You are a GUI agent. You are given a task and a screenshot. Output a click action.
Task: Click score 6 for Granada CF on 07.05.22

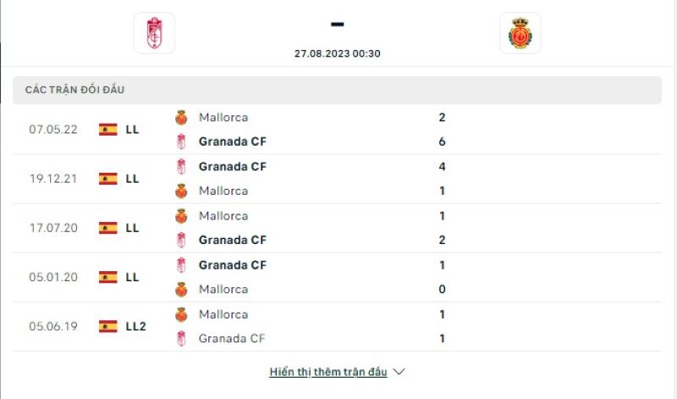(x=443, y=141)
